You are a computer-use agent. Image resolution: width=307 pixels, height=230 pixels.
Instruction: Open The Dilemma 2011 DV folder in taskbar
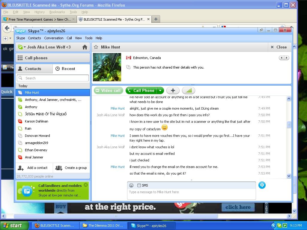click(103, 226)
